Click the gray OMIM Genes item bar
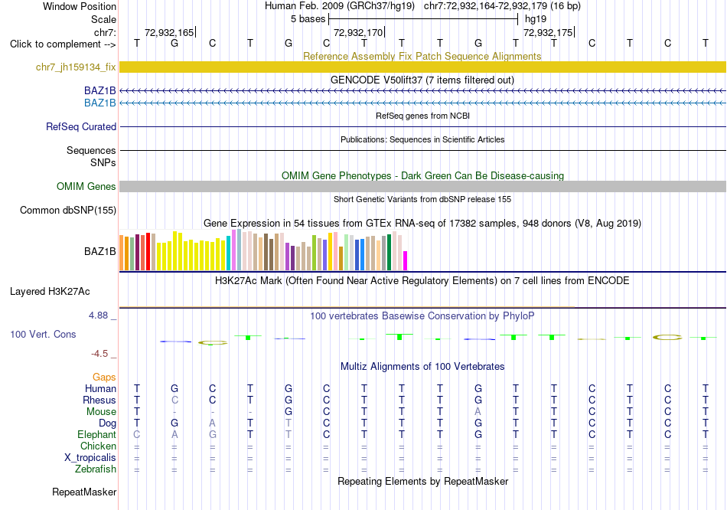 (x=422, y=186)
